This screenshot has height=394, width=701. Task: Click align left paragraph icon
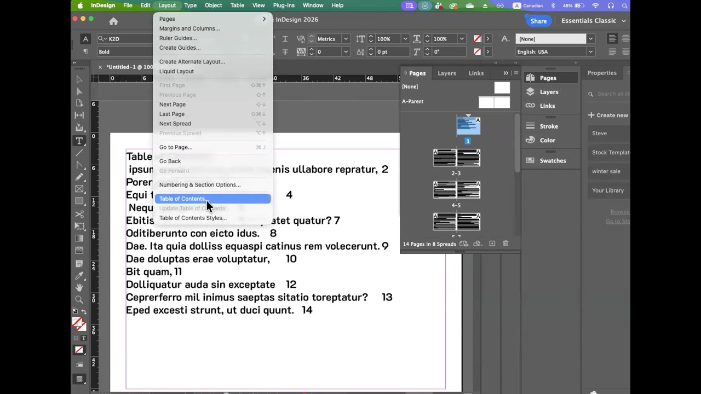(612, 39)
